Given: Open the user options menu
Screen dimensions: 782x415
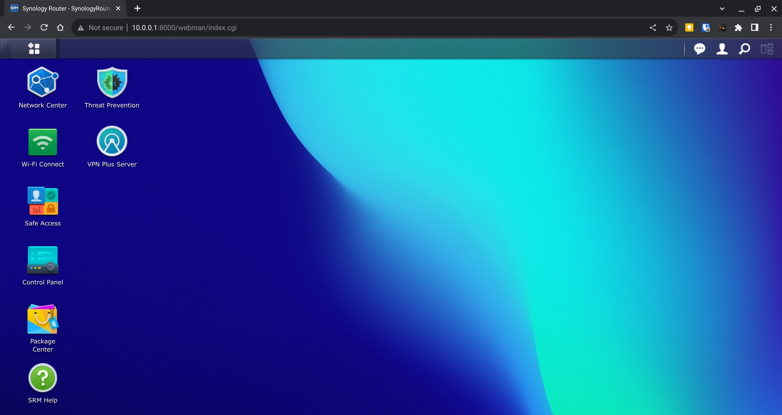Looking at the screenshot, I should [722, 49].
